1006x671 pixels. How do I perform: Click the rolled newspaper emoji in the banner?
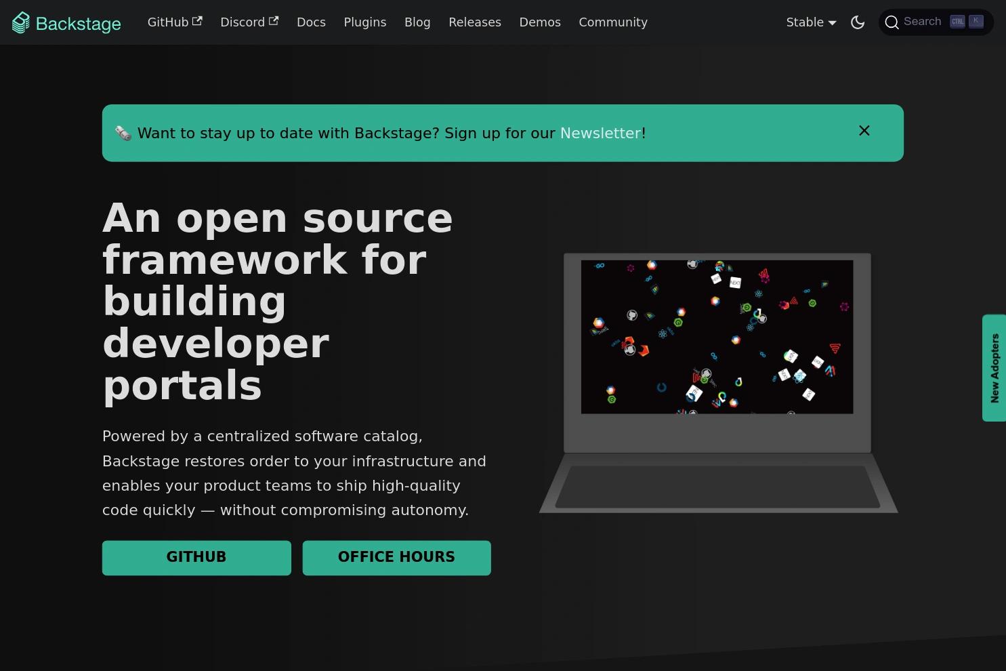coord(123,133)
